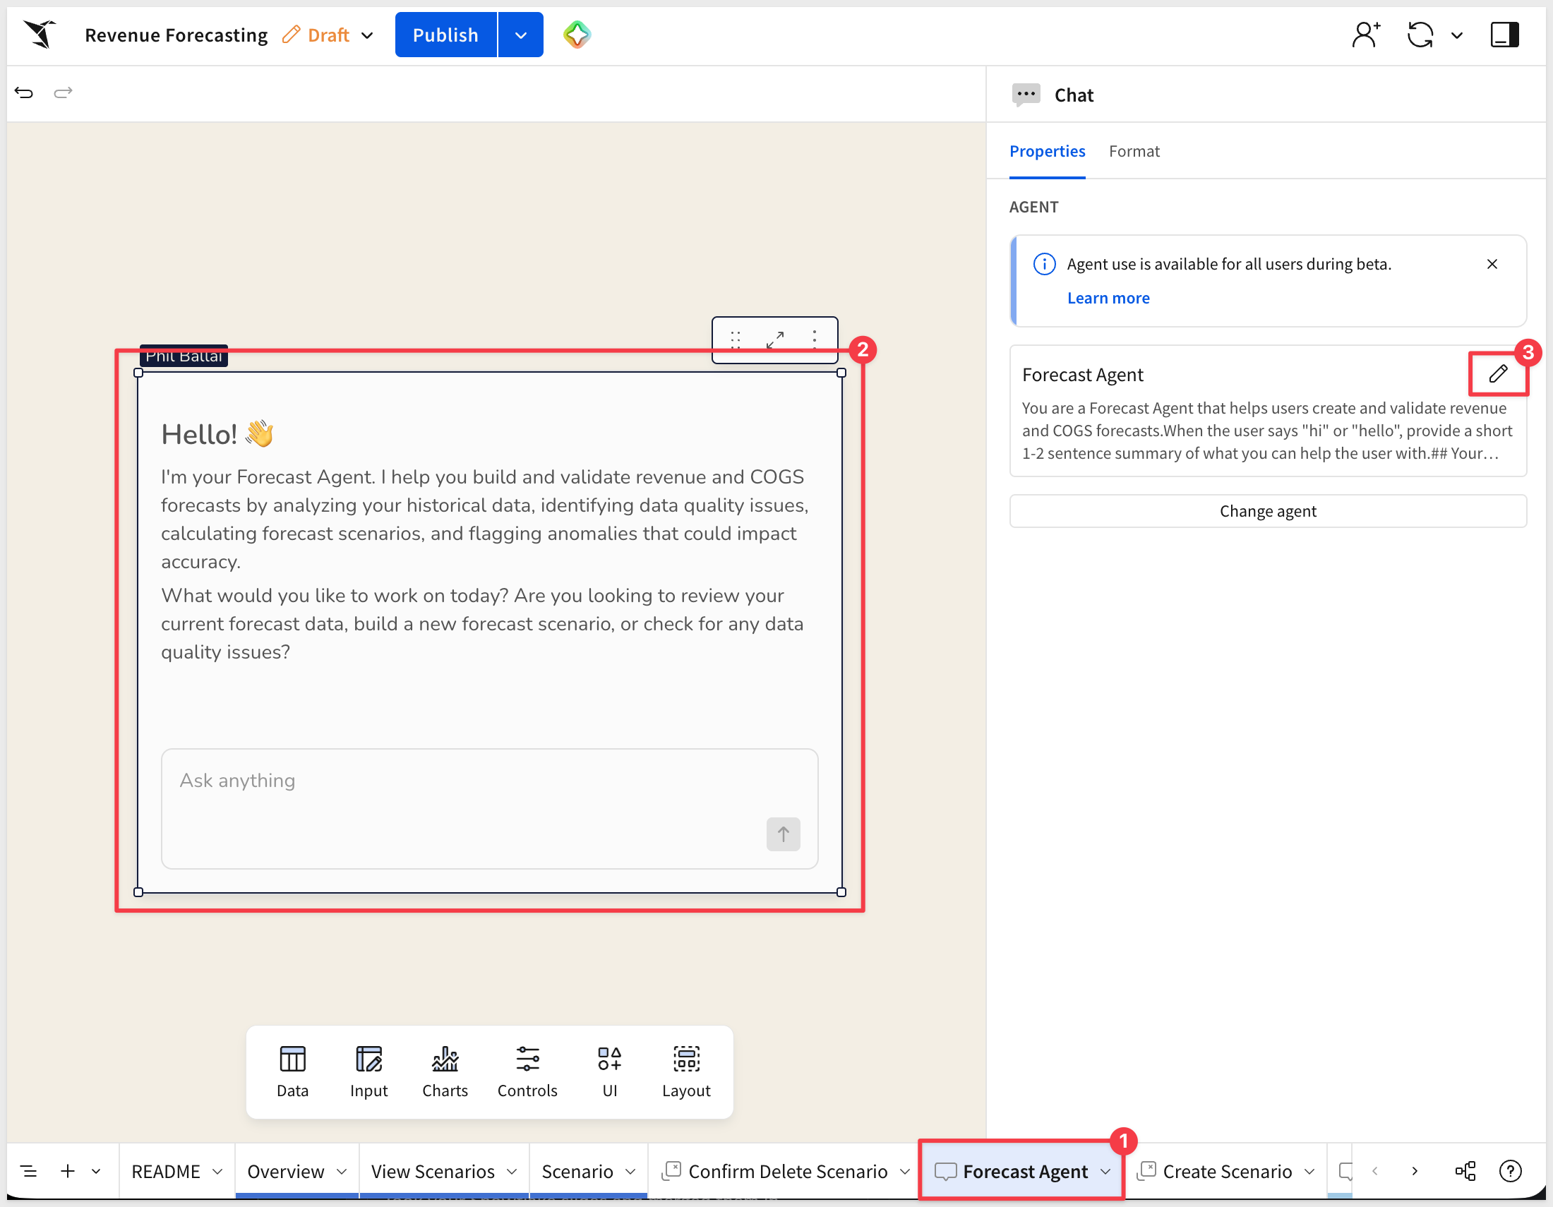
Task: Click the Draft pencil edit icon
Action: click(x=291, y=34)
